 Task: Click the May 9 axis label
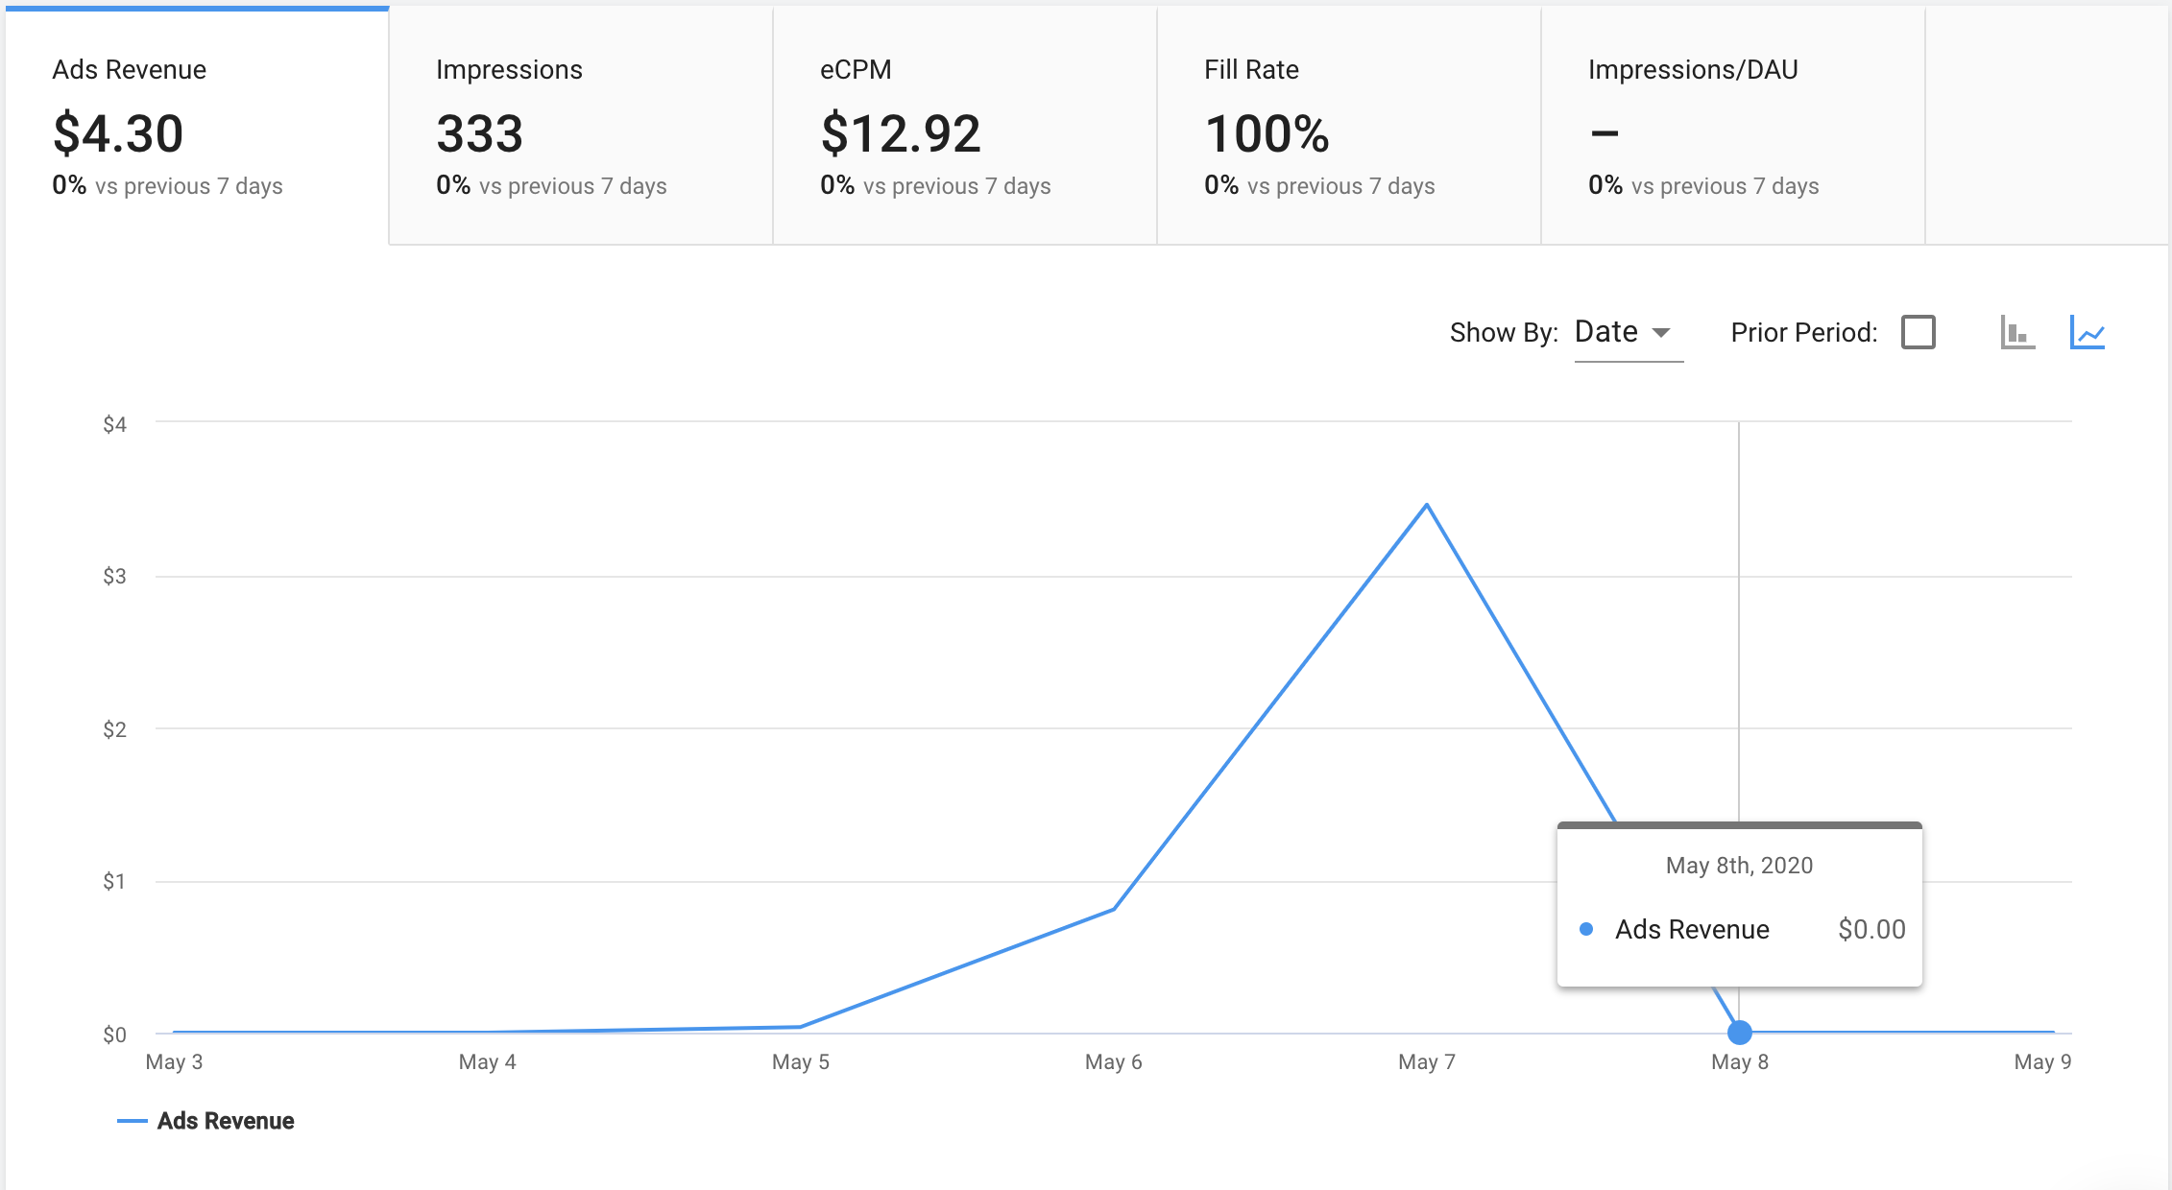(2041, 1061)
